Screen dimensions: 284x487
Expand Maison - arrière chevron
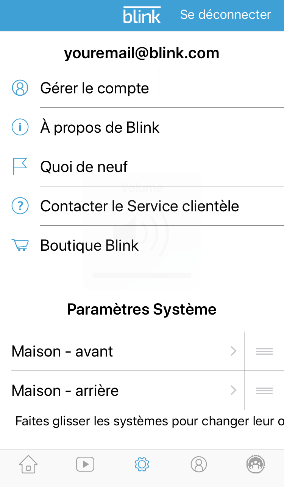coord(234,391)
